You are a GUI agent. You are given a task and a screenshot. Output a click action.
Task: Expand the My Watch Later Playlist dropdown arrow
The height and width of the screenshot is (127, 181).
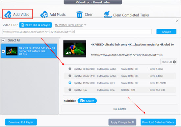[85, 25]
